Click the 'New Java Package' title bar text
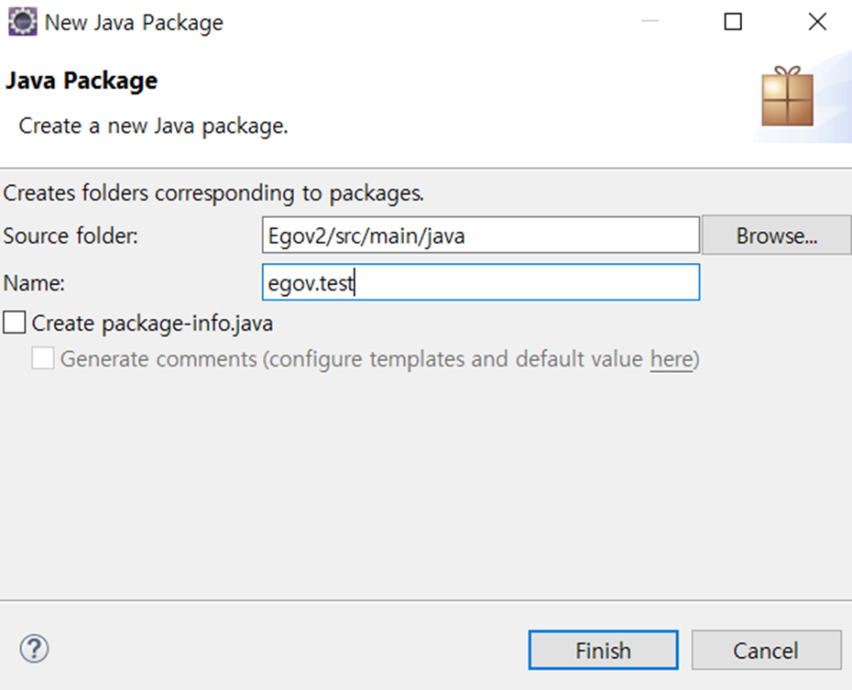This screenshot has width=852, height=690. 134,22
